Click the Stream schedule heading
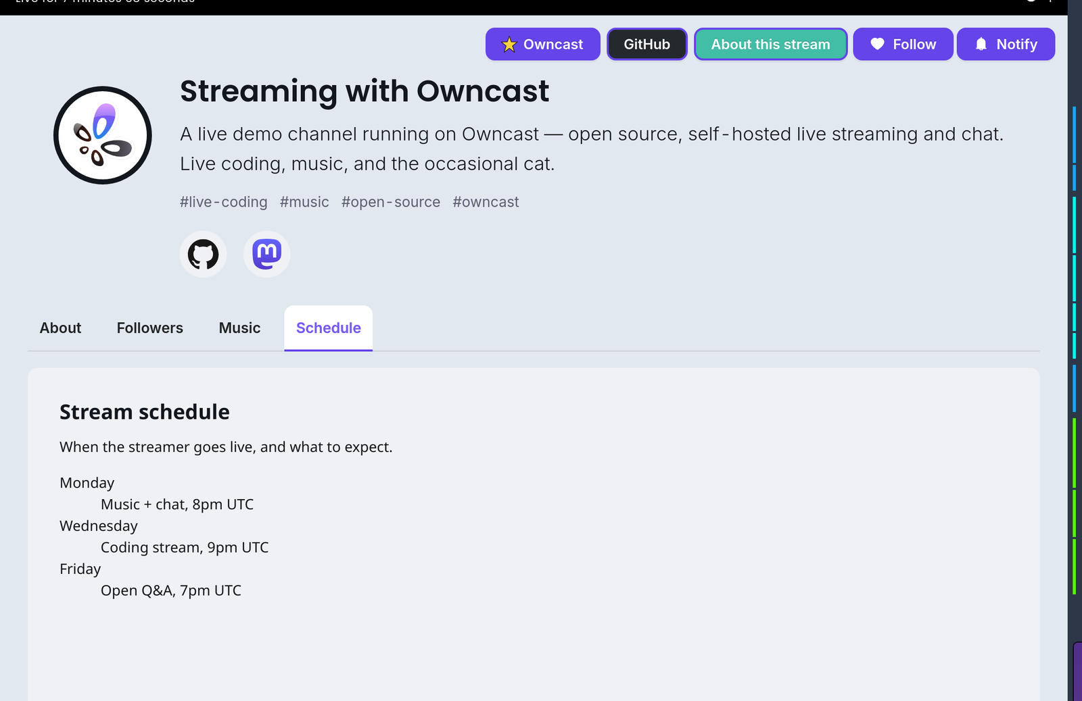Viewport: 1082px width, 701px height. [145, 412]
